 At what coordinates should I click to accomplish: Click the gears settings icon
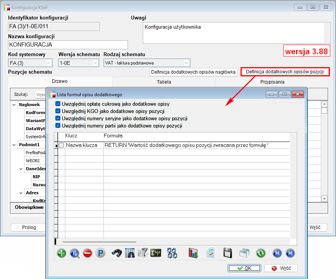pos(172,253)
